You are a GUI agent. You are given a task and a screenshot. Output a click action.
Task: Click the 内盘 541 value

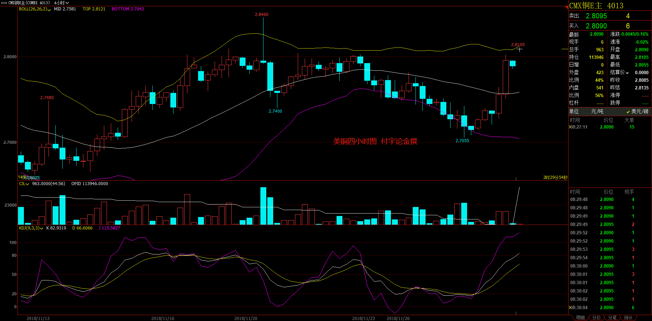coord(600,88)
